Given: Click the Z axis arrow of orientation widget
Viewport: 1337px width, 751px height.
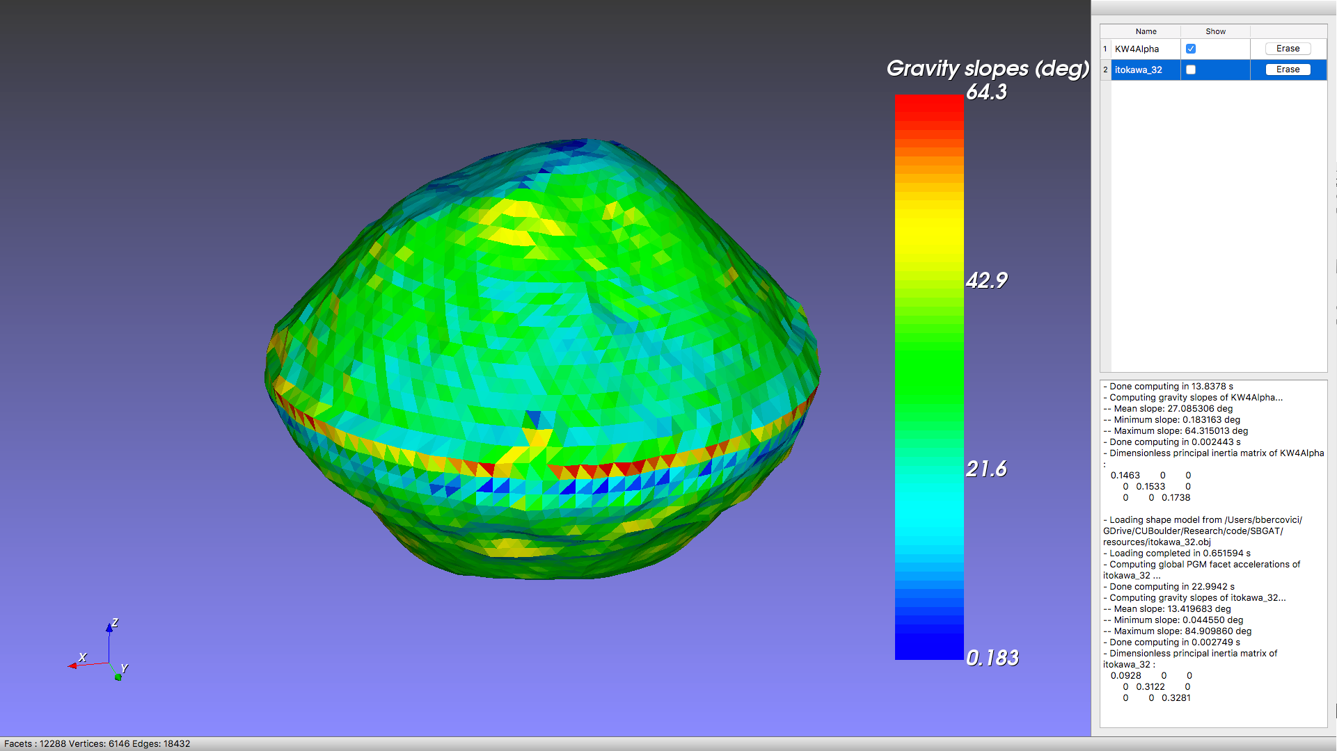Looking at the screenshot, I should pos(109,628).
